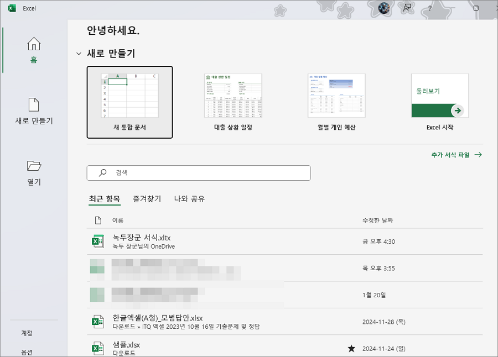The width and height of the screenshot is (498, 357).
Task: Click the 1월 20일 row
Action: point(285,295)
